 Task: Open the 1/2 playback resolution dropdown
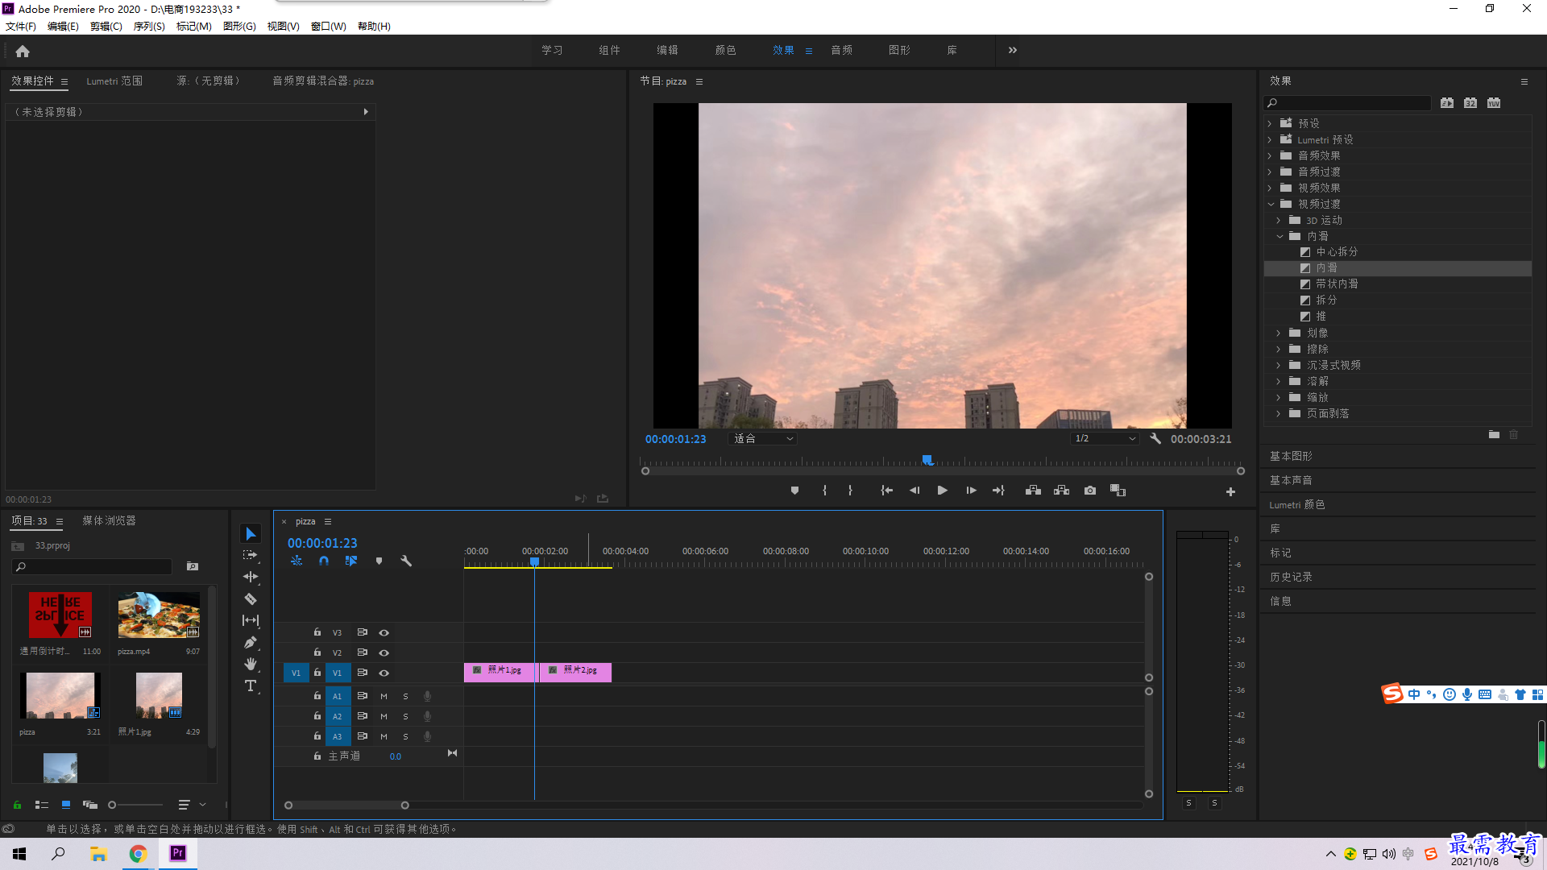(x=1105, y=439)
